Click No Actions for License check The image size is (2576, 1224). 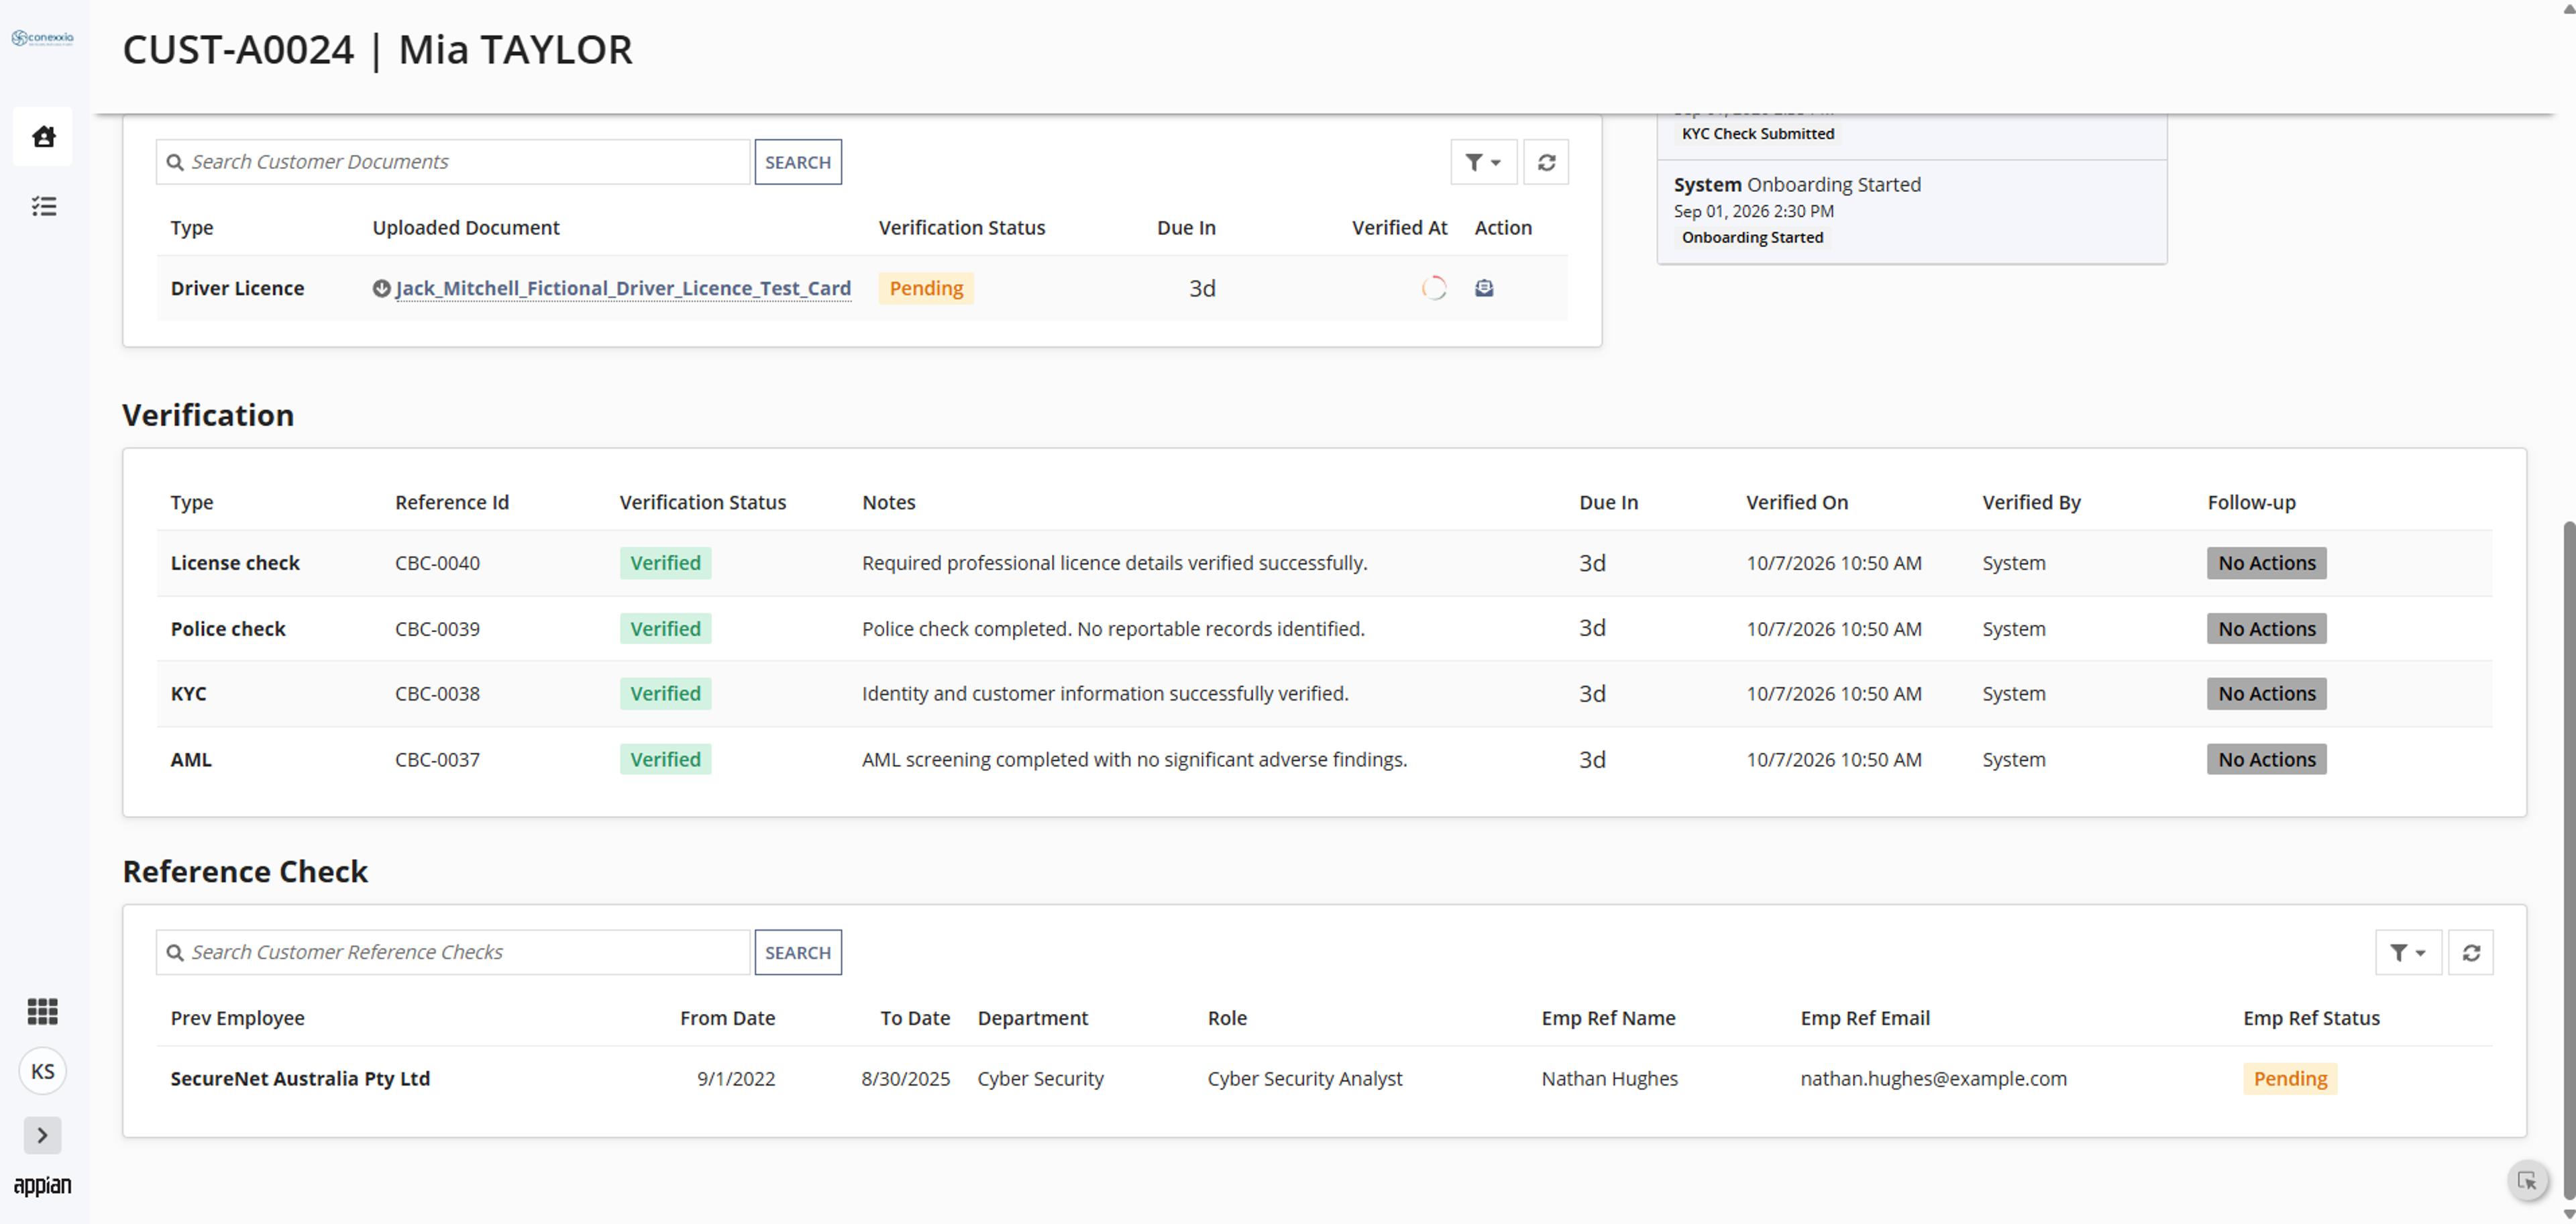pos(2267,563)
